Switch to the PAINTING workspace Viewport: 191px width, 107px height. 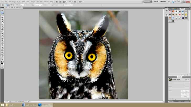click(163, 2)
